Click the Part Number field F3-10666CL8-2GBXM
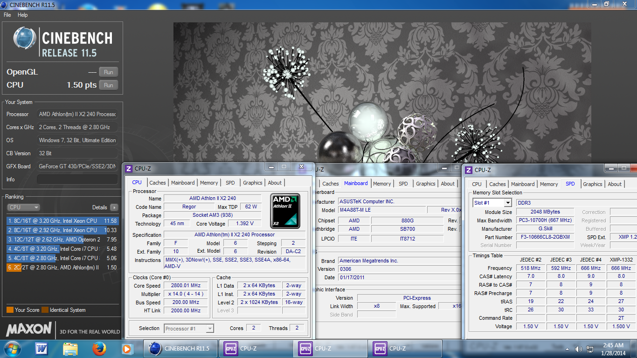 pos(546,237)
